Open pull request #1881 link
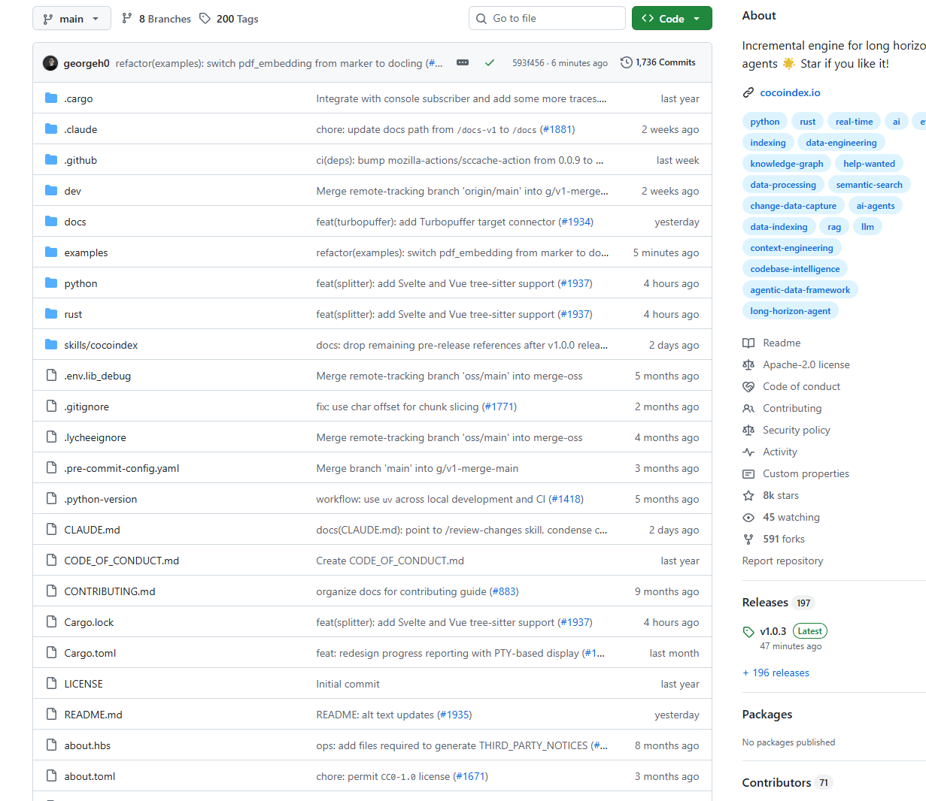This screenshot has height=801, width=926. coord(557,129)
